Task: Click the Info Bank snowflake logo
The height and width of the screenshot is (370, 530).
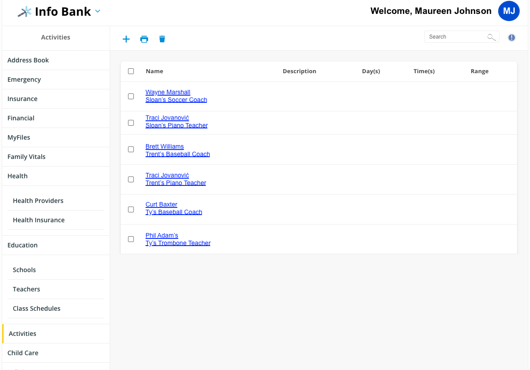Action: [24, 12]
